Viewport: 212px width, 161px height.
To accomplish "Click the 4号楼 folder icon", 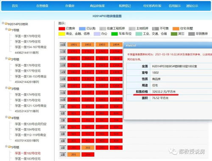I will click(x=9, y=117).
